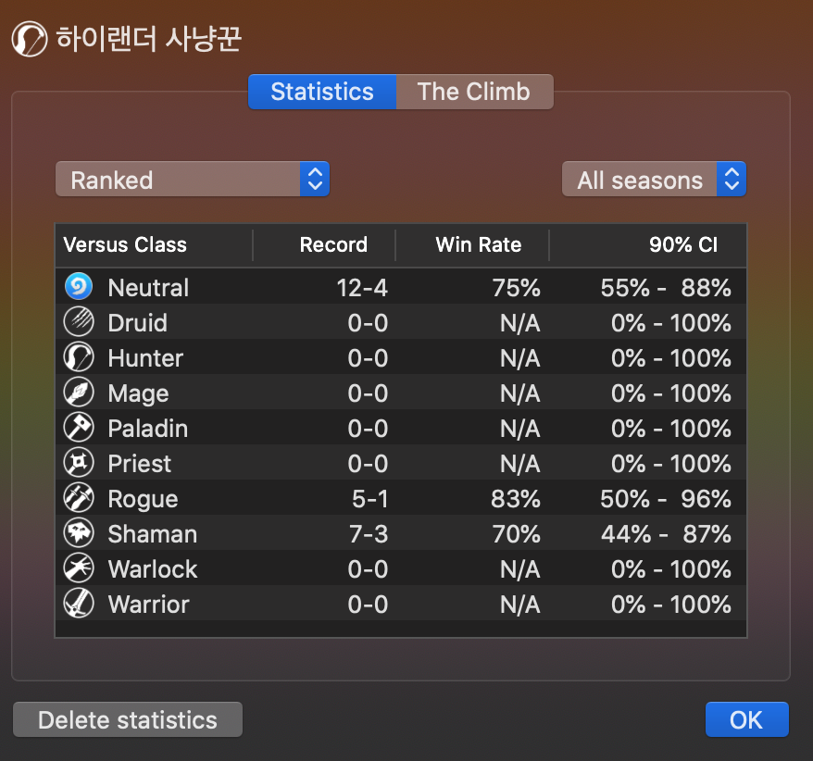Image resolution: width=813 pixels, height=761 pixels.
Task: Click the Druid claw icon
Action: click(79, 321)
